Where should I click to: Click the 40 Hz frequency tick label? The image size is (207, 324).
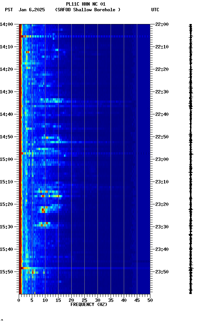coord(124,300)
